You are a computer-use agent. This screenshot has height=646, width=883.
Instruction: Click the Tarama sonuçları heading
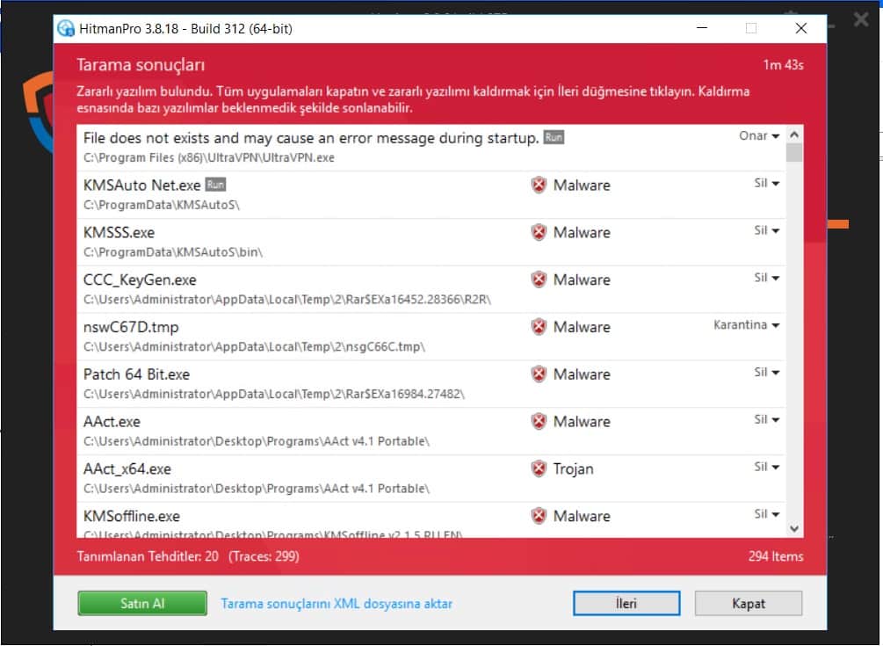pyautogui.click(x=141, y=65)
